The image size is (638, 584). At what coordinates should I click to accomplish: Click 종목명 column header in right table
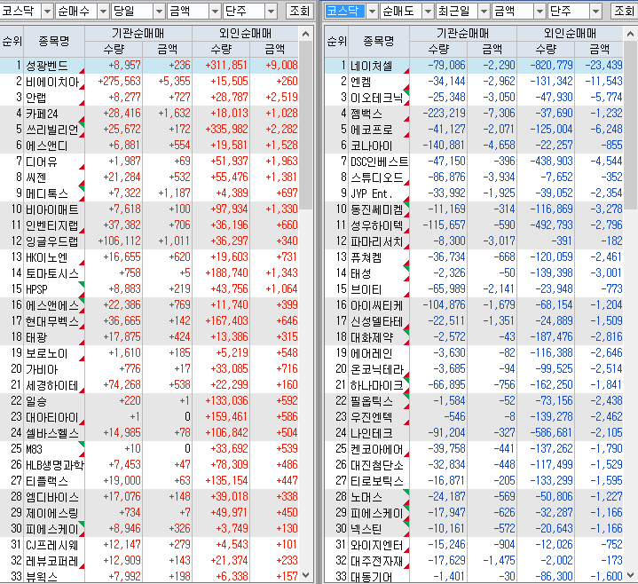pyautogui.click(x=379, y=41)
